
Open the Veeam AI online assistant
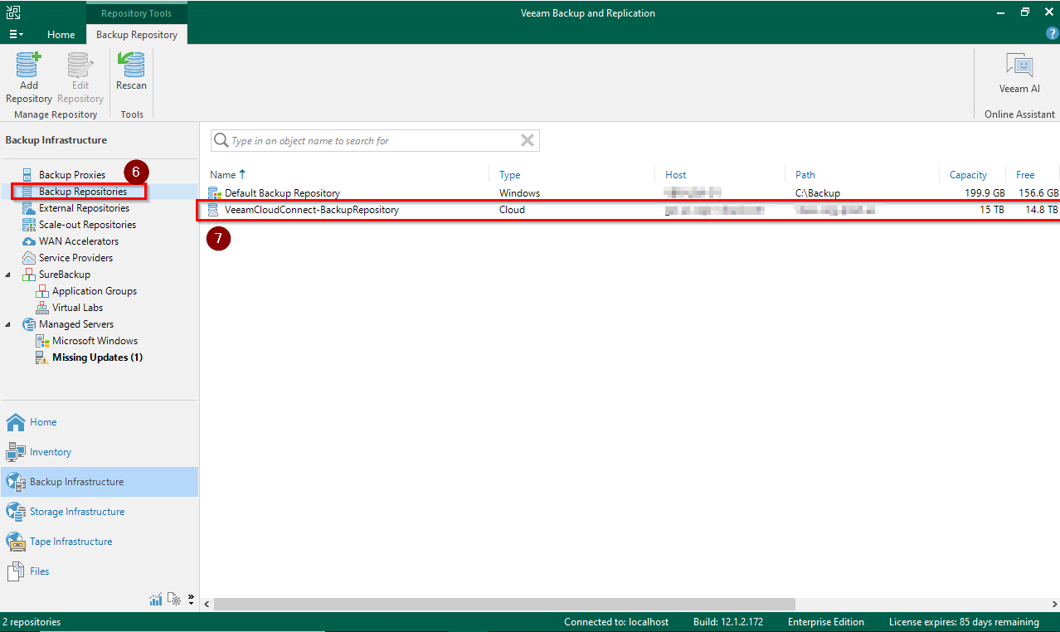coord(1019,74)
